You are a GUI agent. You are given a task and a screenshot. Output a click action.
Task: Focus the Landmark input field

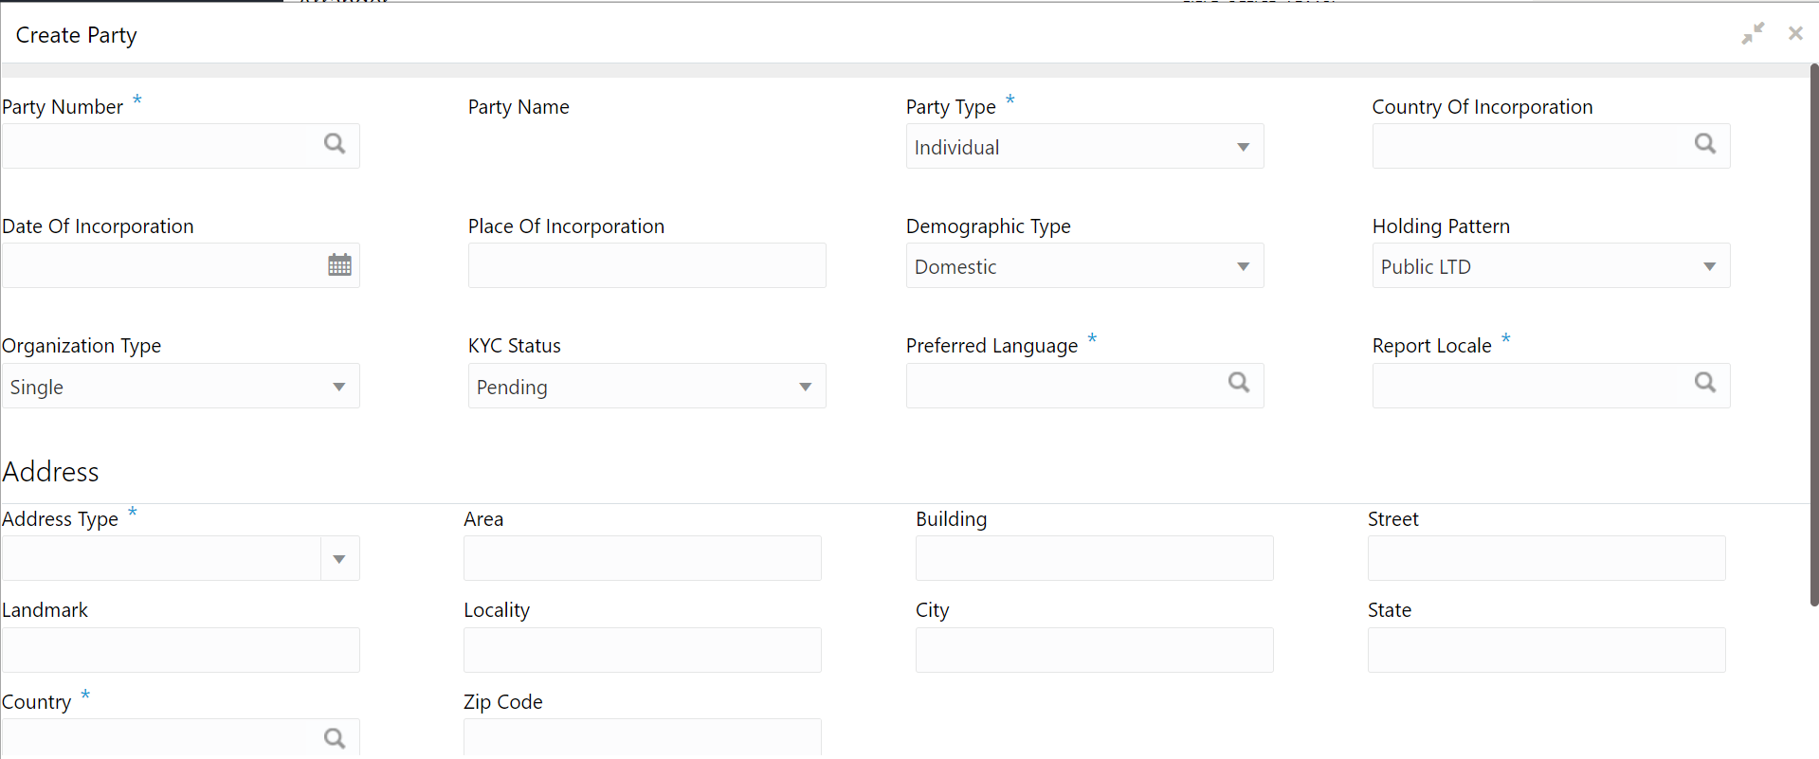tap(180, 650)
